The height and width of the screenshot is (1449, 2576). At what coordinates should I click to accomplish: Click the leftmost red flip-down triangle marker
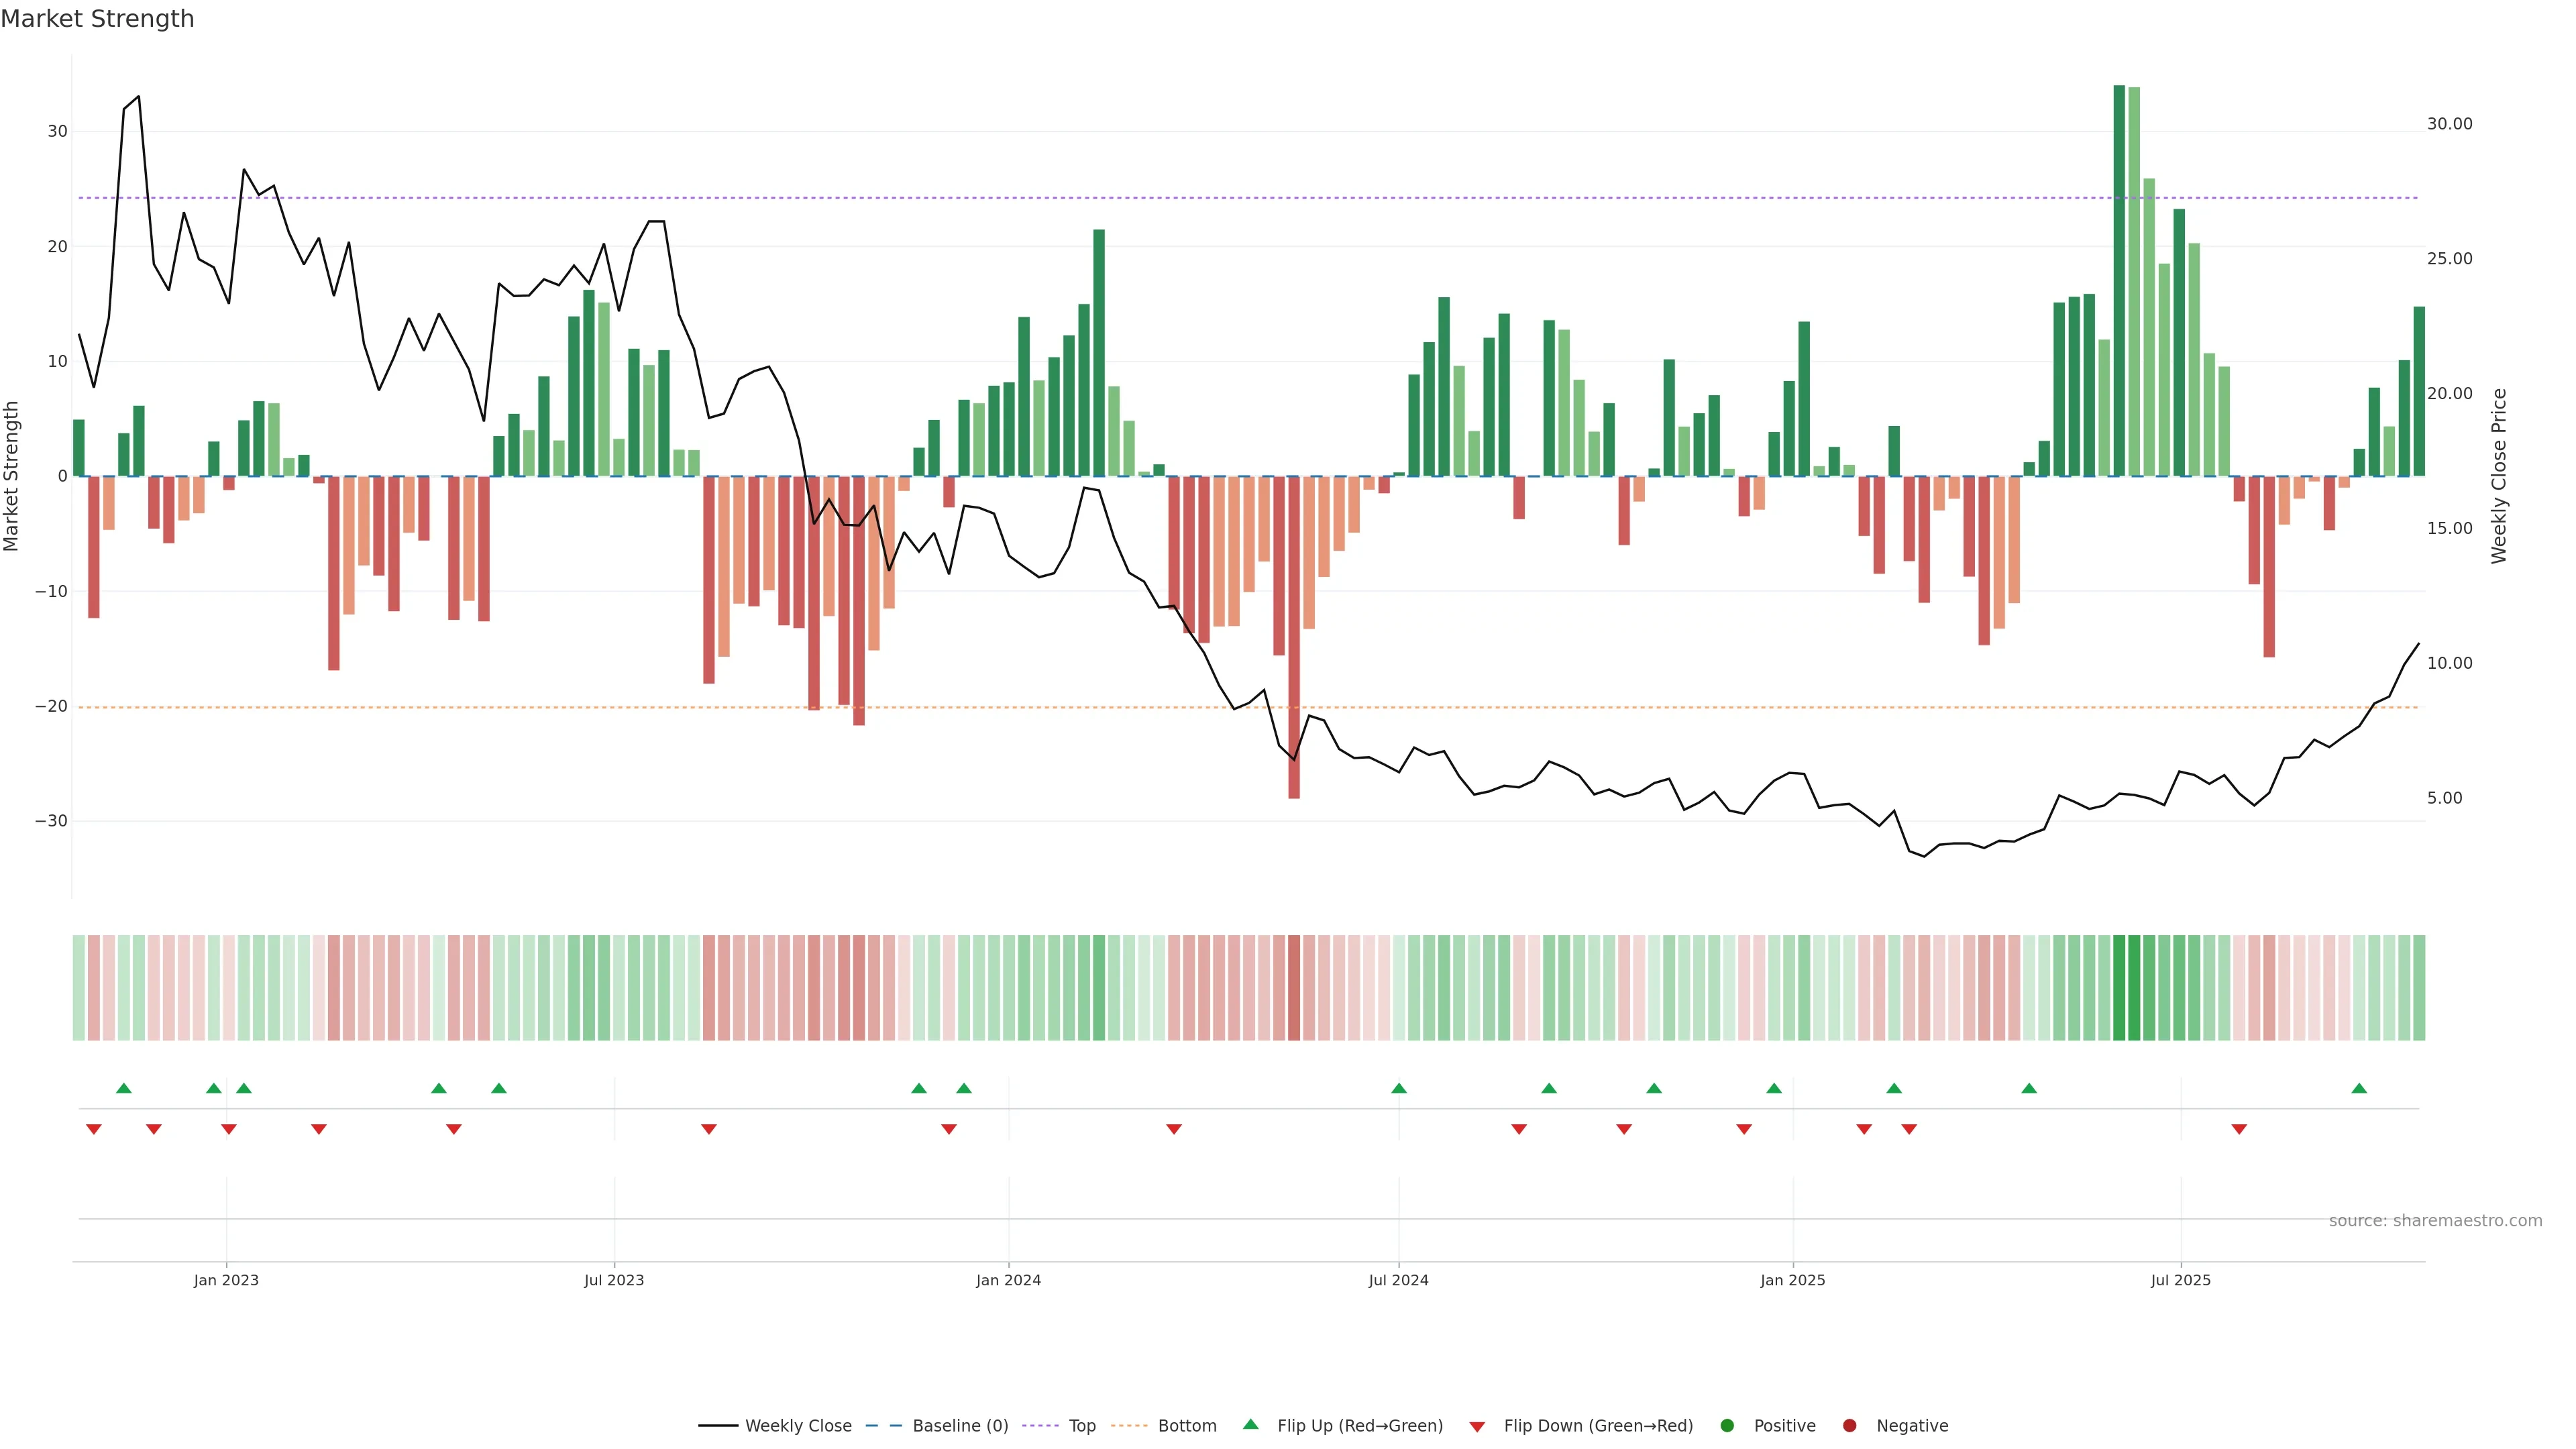click(x=94, y=1129)
